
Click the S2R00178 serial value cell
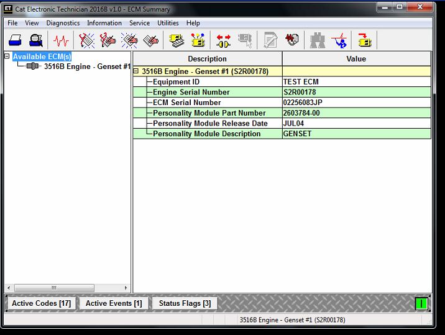(357, 92)
